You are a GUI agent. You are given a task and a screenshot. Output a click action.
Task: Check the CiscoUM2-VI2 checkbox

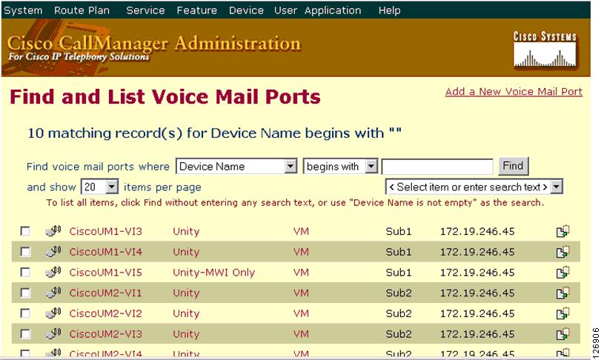tap(25, 313)
